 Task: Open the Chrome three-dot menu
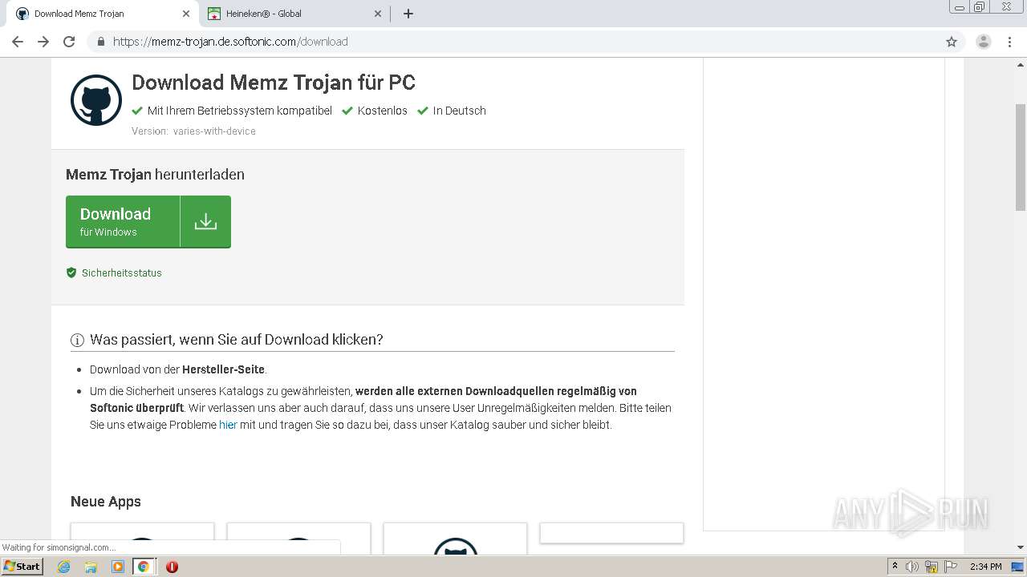pos(1010,42)
